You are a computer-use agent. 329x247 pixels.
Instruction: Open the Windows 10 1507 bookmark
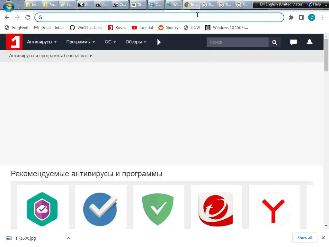[227, 28]
